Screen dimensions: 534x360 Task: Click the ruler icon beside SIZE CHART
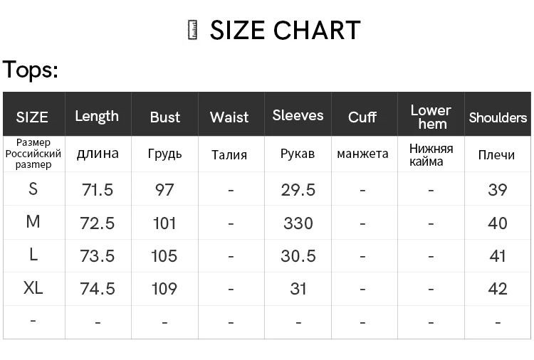point(193,30)
